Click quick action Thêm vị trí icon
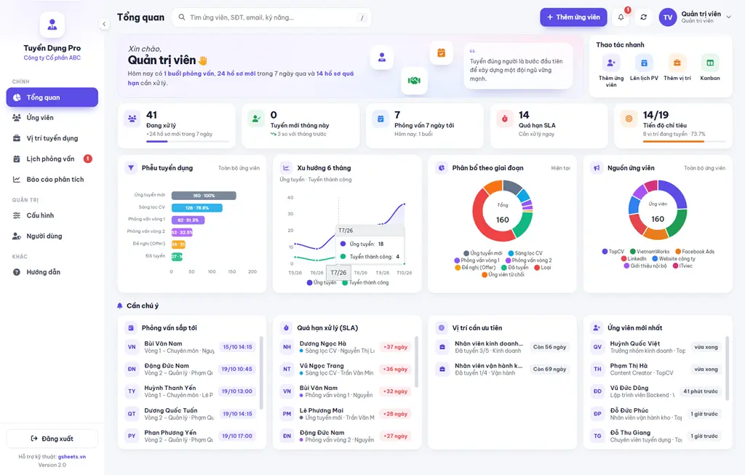Viewport: 745px width, 475px height. (677, 63)
